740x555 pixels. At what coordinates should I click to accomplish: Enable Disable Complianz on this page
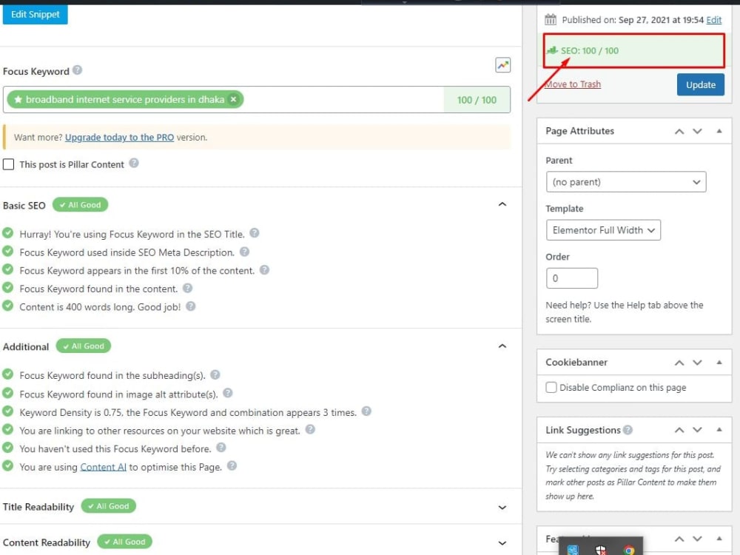pos(551,388)
